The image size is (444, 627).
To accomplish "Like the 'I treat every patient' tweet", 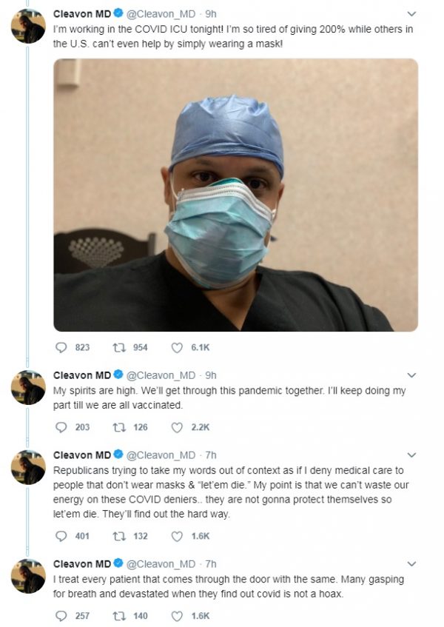I will click(x=177, y=616).
